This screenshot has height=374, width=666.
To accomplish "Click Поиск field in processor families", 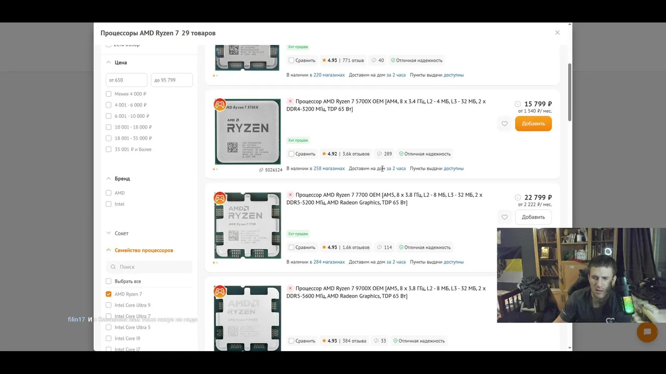I will tap(149, 267).
